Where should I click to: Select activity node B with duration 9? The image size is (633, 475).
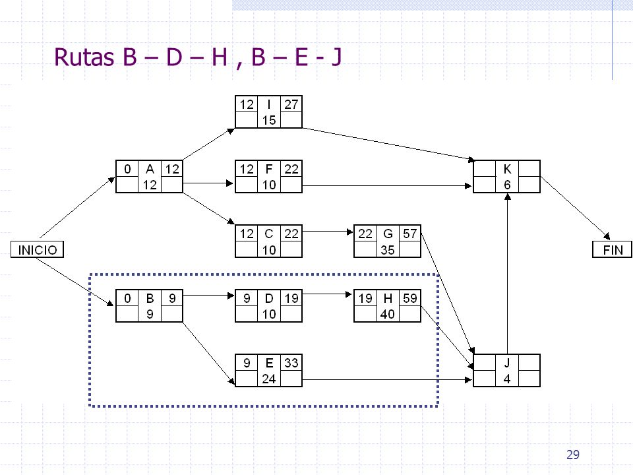coord(150,305)
